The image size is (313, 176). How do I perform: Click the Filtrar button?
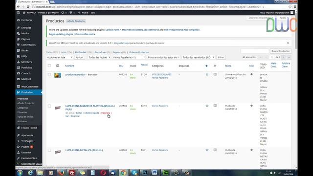tap(221, 57)
